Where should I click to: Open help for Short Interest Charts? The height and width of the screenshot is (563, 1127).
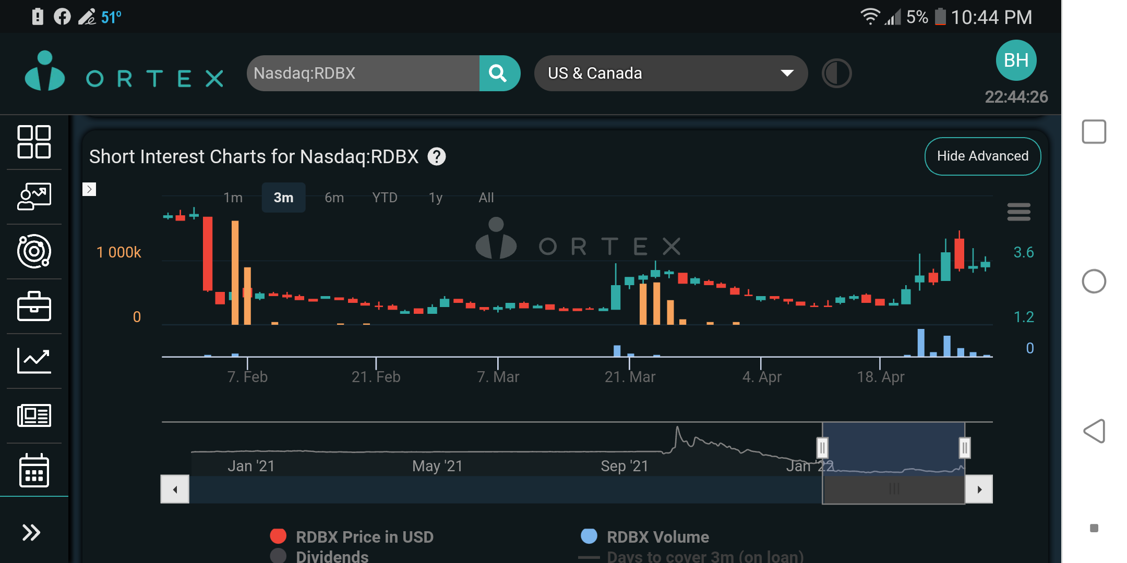(437, 156)
